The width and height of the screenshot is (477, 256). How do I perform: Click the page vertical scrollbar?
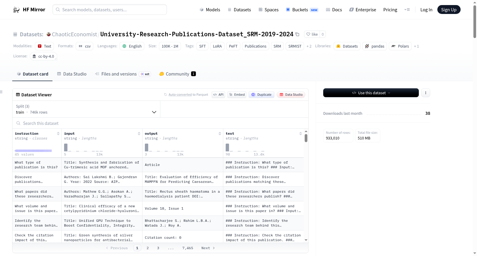click(x=475, y=21)
